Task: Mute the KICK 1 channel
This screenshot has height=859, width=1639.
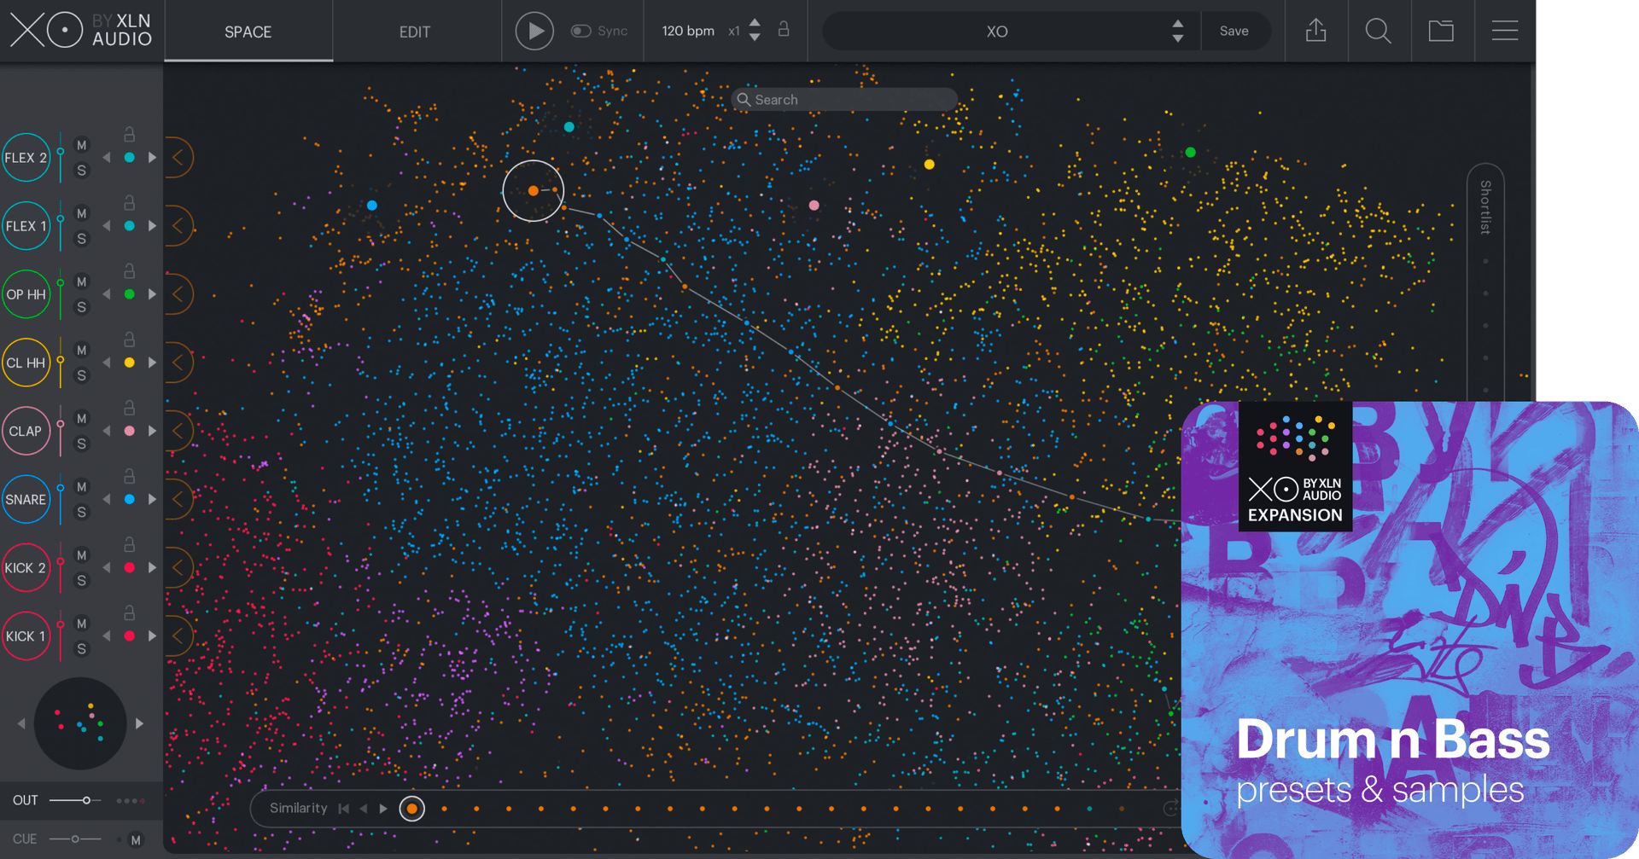Action: 82,624
